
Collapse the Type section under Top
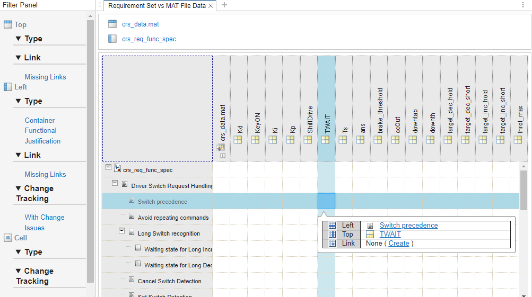(19, 39)
